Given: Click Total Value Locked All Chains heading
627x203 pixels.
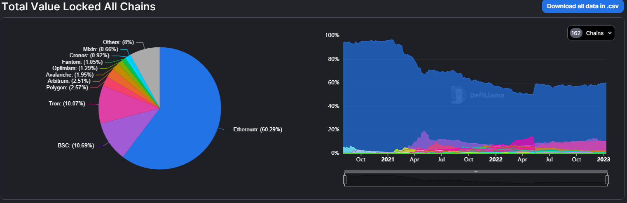Looking at the screenshot, I should coord(79,6).
